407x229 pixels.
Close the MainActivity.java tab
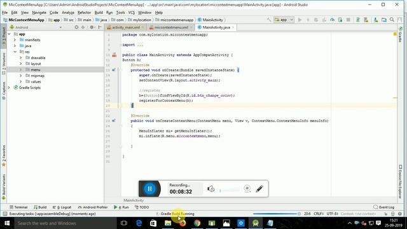(233, 27)
